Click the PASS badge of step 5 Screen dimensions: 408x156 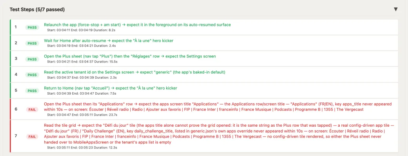[x=32, y=91]
